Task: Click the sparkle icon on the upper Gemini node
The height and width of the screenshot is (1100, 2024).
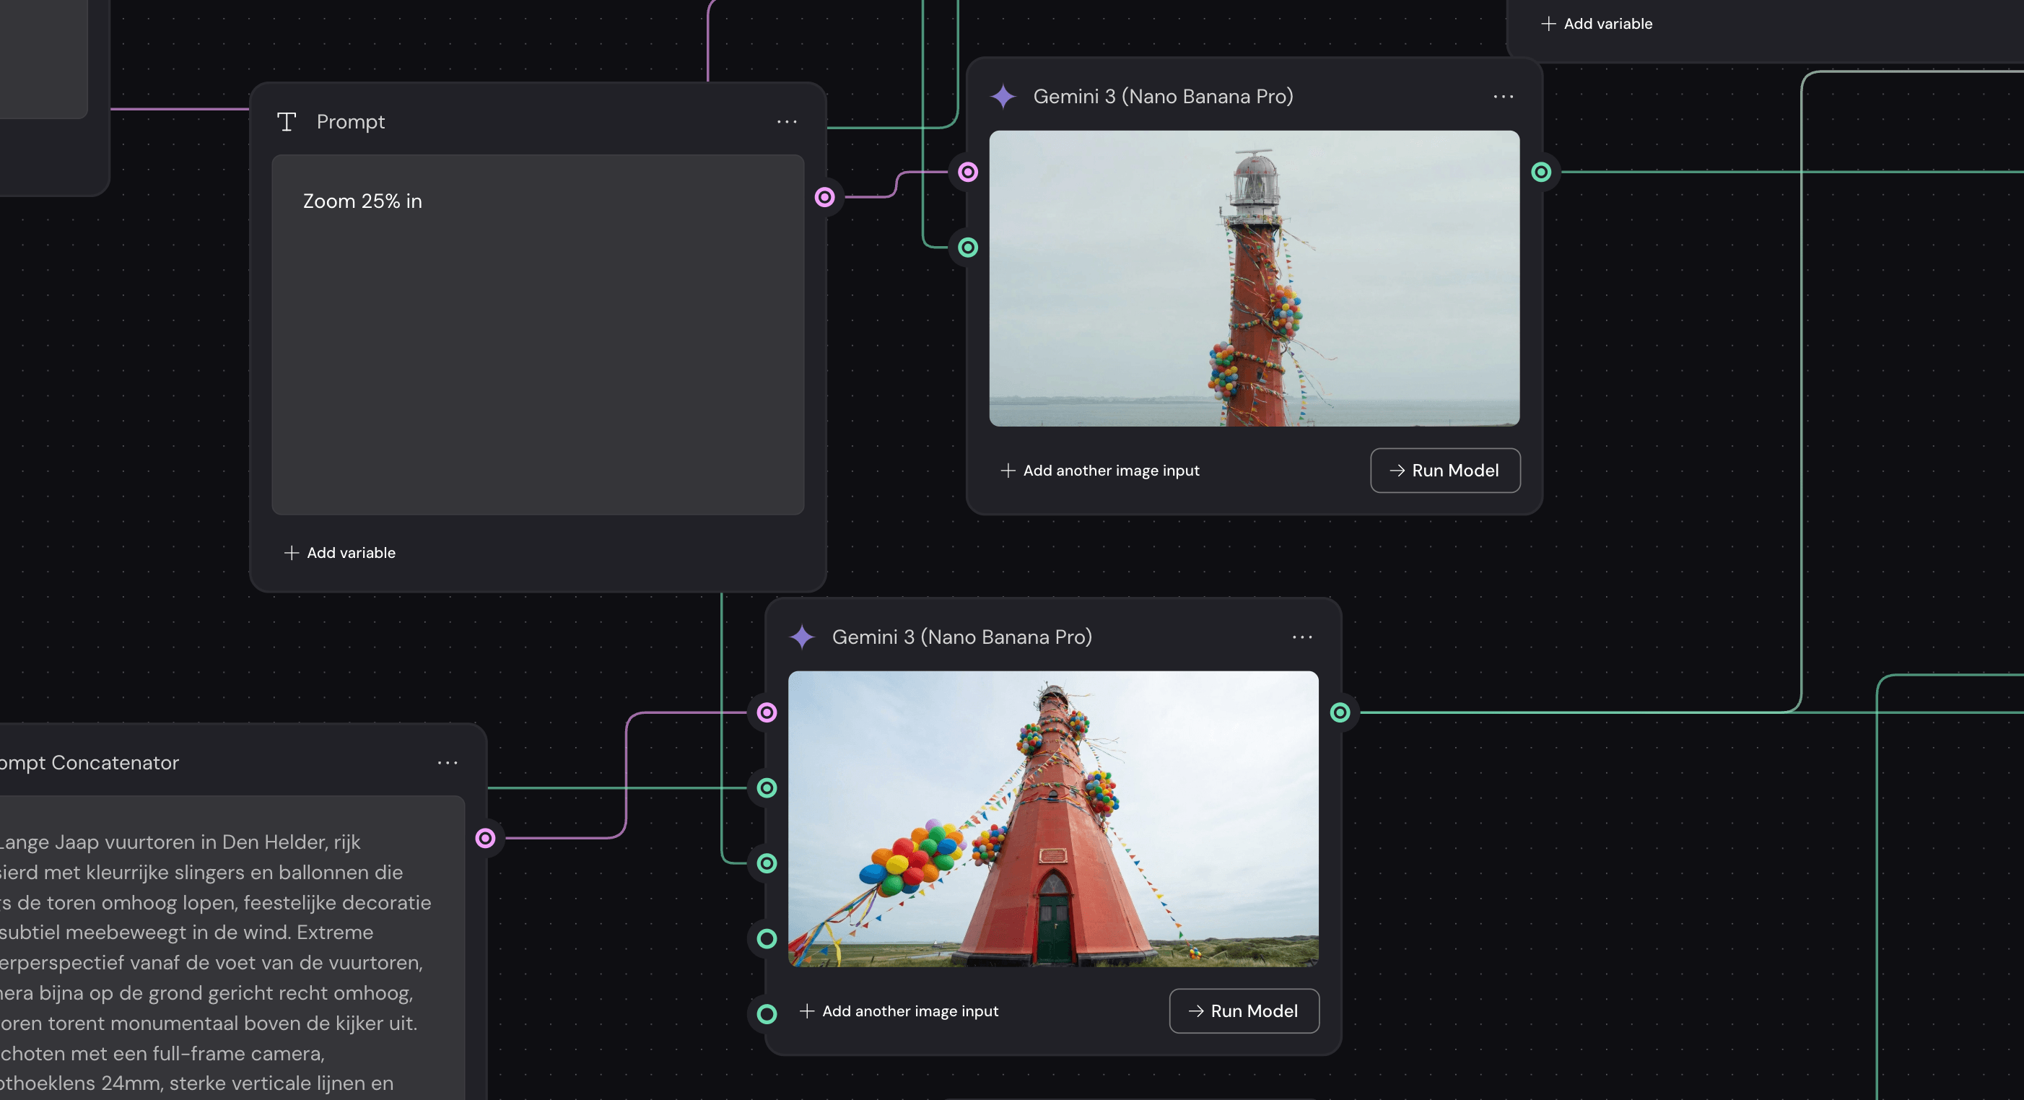Action: pos(1003,97)
